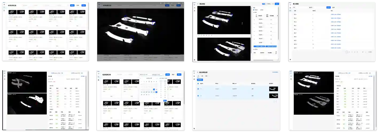The height and width of the screenshot is (133, 379).
Task: Click last tool icon below upper template image
Action: tap(212, 35)
